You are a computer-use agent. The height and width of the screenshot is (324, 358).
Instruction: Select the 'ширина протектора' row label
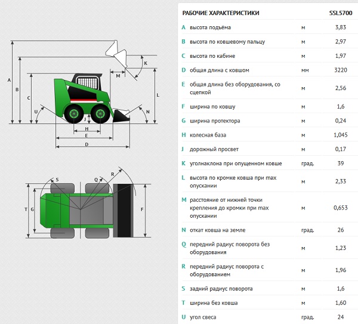pos(215,121)
